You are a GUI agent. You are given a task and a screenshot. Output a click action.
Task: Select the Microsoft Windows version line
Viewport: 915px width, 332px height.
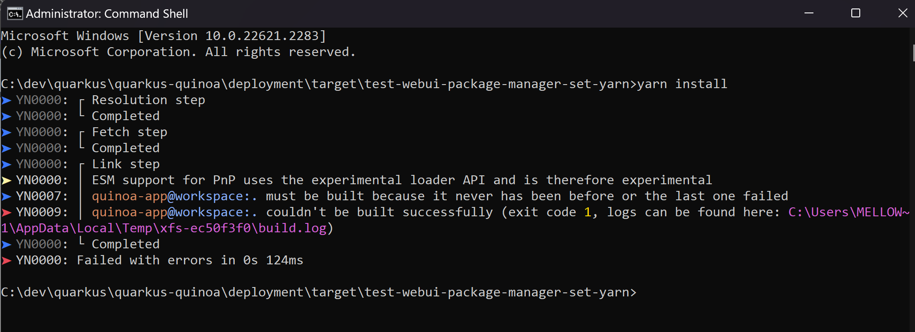point(163,35)
